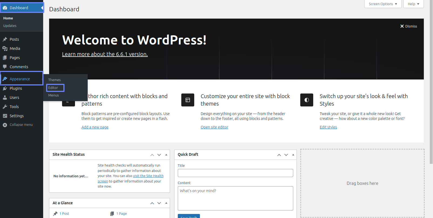Click the block themes layout icon

(x=187, y=100)
